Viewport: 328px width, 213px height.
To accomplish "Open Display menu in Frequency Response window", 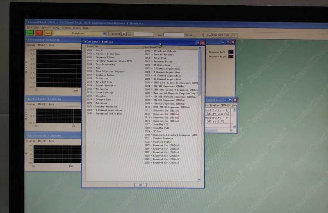I will click(31, 45).
